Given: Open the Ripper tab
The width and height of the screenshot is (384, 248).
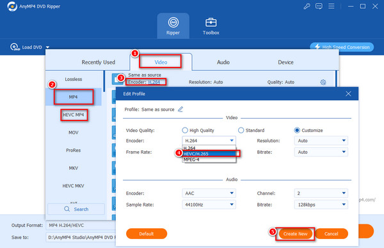Looking at the screenshot, I should tap(173, 26).
